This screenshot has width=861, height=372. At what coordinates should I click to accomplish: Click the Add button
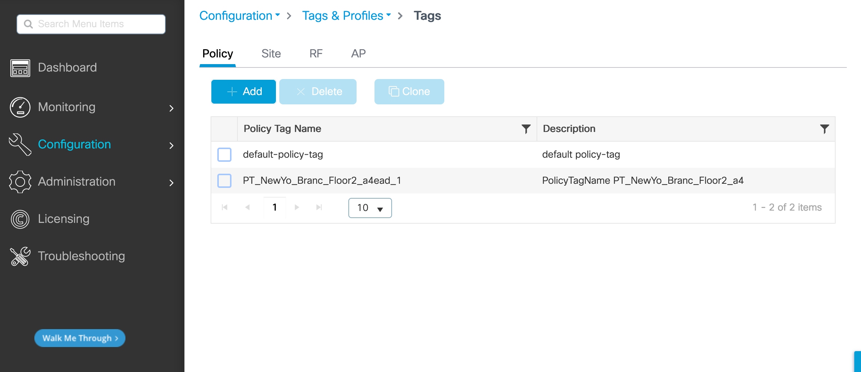click(x=243, y=92)
